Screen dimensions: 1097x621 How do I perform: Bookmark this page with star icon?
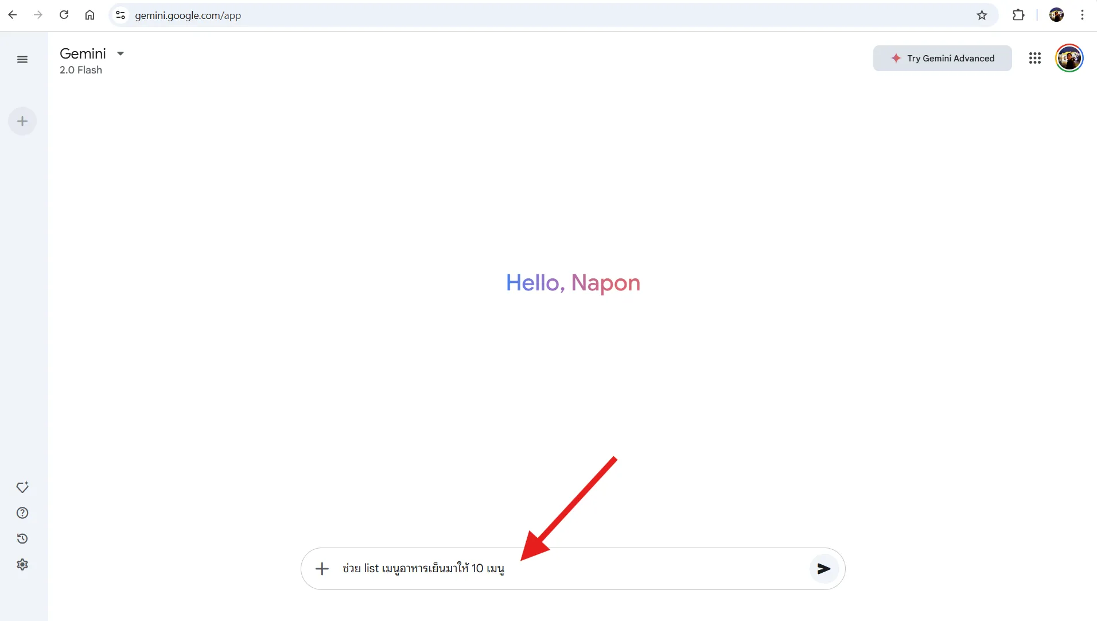coord(982,15)
